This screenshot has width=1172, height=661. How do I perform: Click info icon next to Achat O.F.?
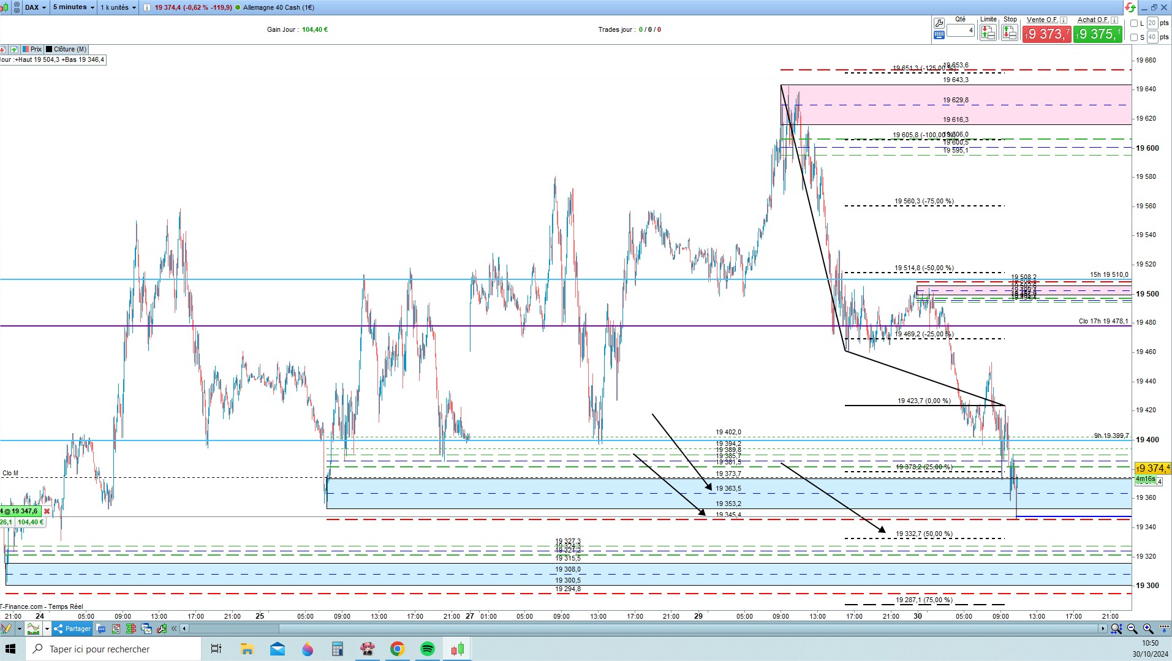click(1114, 20)
